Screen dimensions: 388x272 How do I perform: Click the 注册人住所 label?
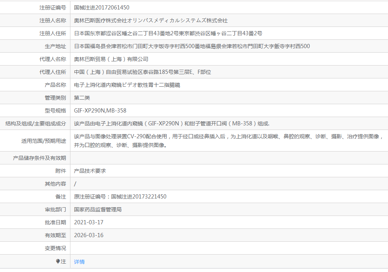click(53, 33)
